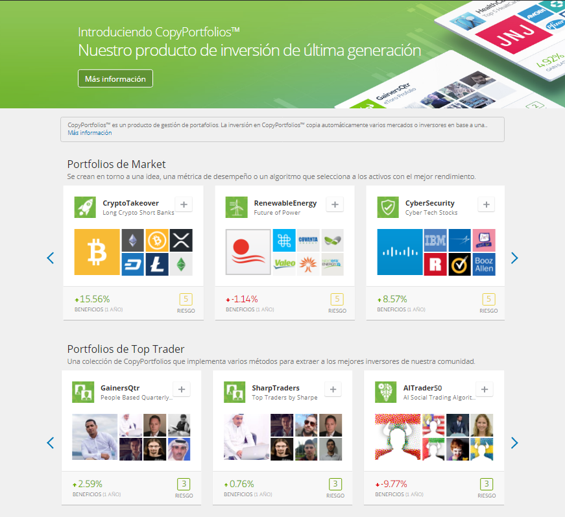Select the green Ethereum Classic tile
565x517 pixels.
181,265
